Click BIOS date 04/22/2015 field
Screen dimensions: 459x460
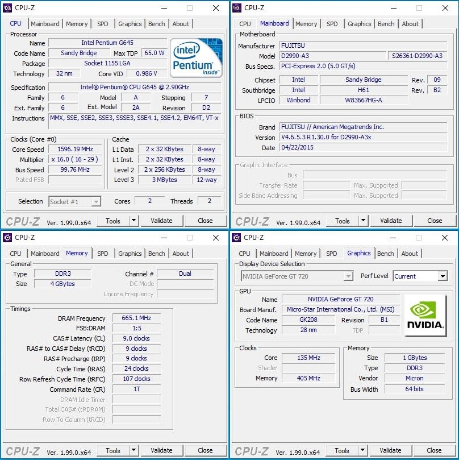tap(363, 147)
